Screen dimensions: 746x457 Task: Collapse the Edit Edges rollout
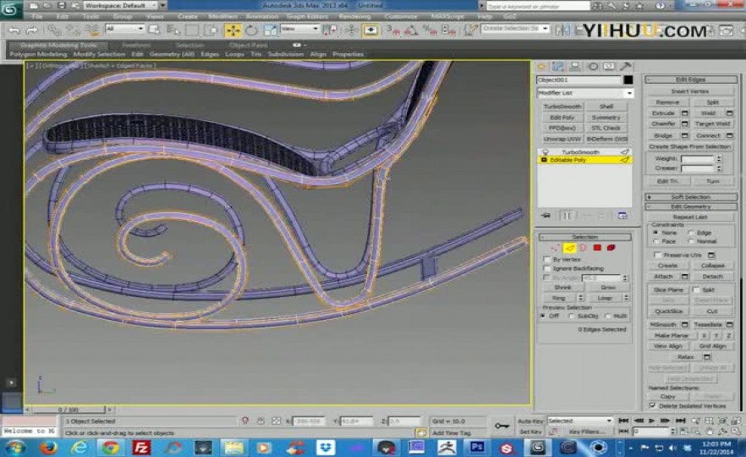[690, 80]
